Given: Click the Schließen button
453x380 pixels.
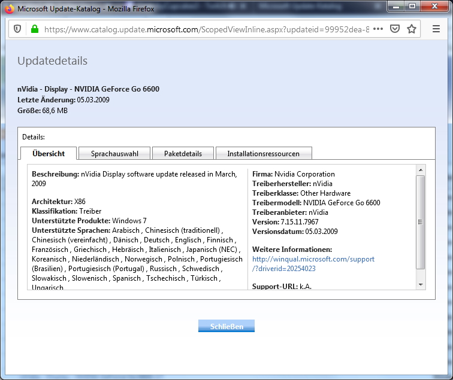Looking at the screenshot, I should point(226,326).
